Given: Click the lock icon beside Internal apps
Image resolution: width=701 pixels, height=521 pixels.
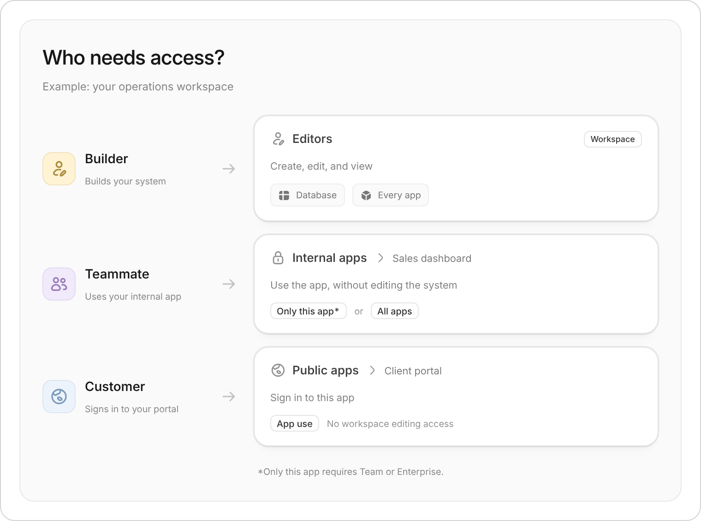Looking at the screenshot, I should (x=278, y=258).
